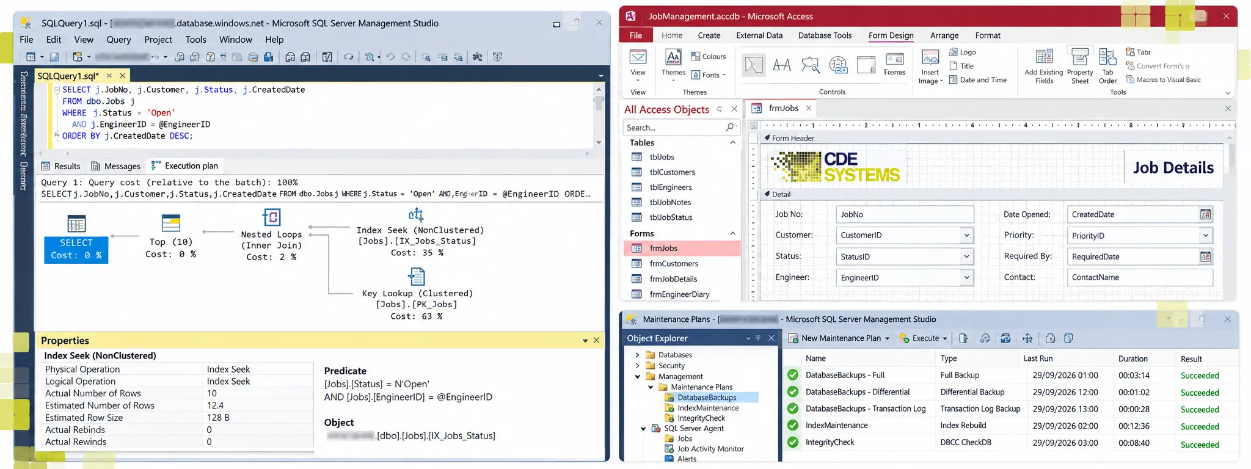Select the IntegrityCheck plan in the Object Explorer tree
Image resolution: width=1251 pixels, height=469 pixels.
coord(701,418)
